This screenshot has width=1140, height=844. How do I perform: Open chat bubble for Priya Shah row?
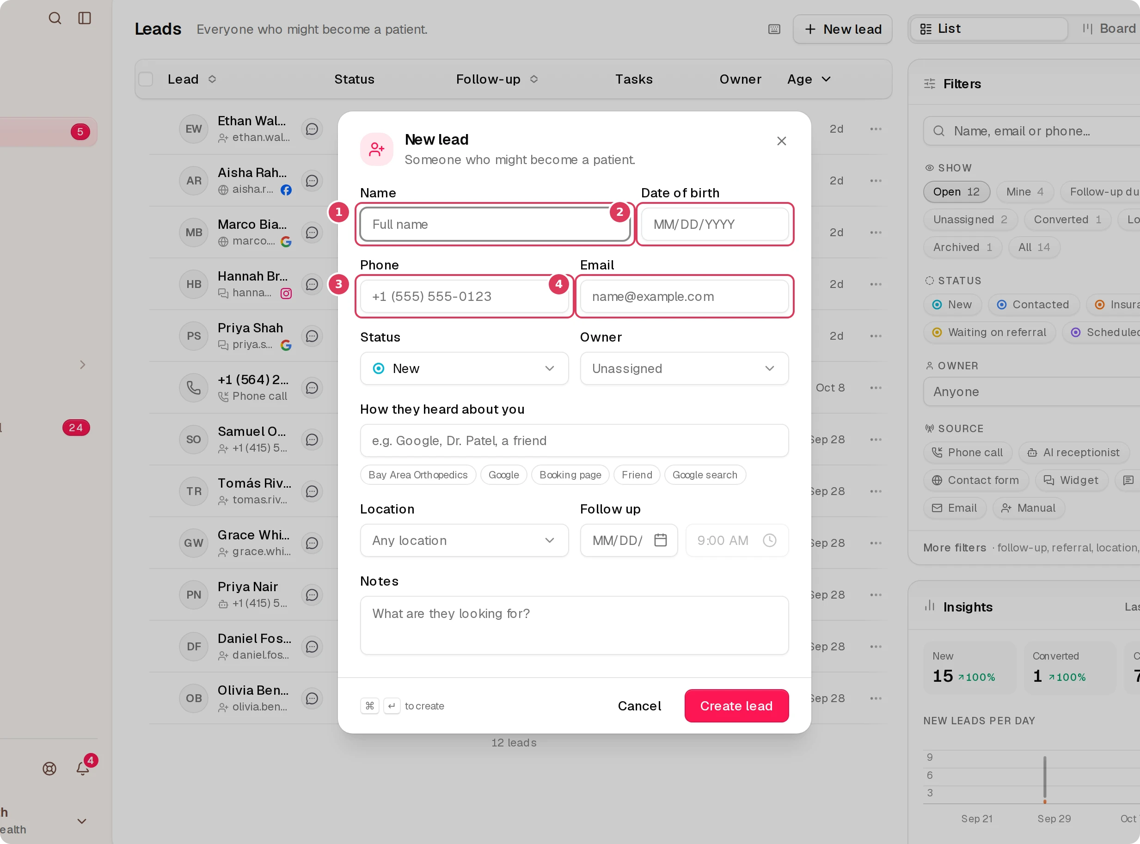tap(312, 336)
